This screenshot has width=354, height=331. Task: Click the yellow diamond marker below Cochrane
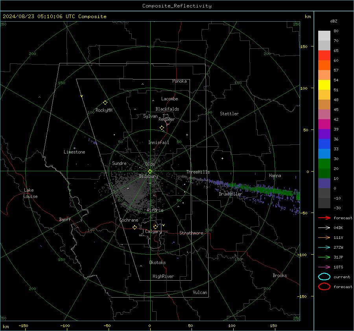[x=135, y=227]
